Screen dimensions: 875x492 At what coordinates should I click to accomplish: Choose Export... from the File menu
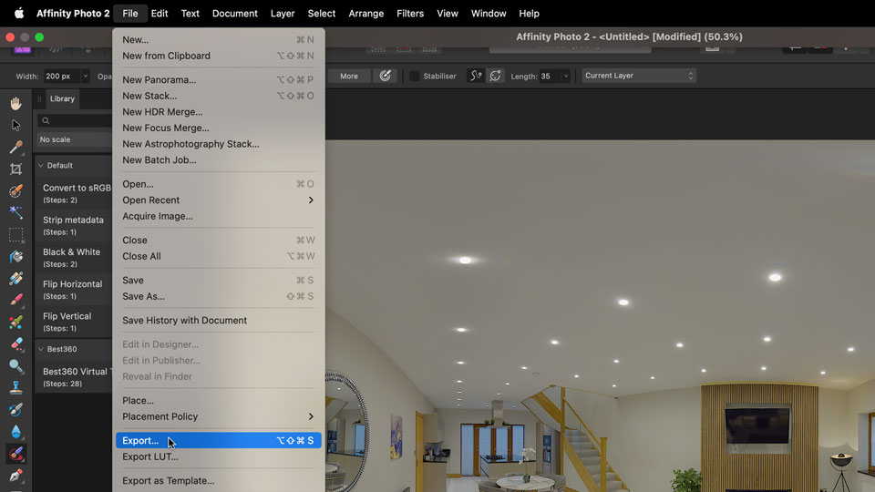[x=218, y=441]
